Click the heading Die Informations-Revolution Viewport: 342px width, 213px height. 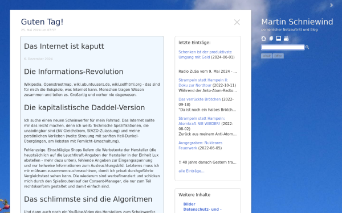[74, 72]
